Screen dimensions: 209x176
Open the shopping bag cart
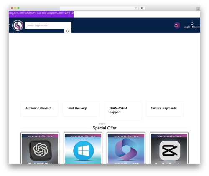pyautogui.click(x=177, y=25)
